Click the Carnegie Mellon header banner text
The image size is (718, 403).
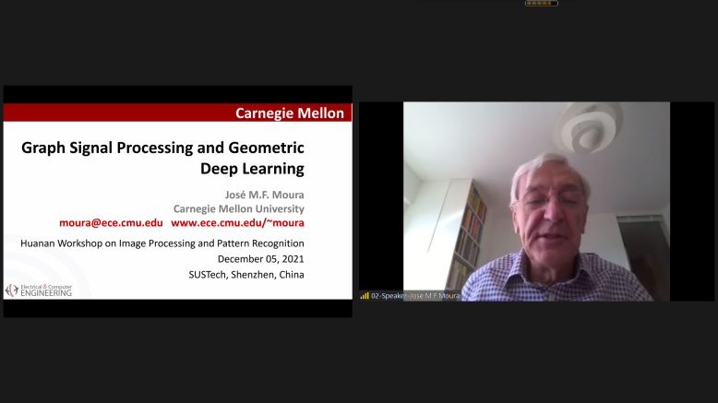[x=290, y=113]
